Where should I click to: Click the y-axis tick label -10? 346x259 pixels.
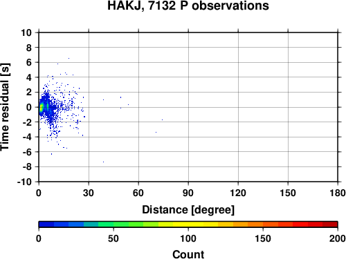click(x=24, y=182)
